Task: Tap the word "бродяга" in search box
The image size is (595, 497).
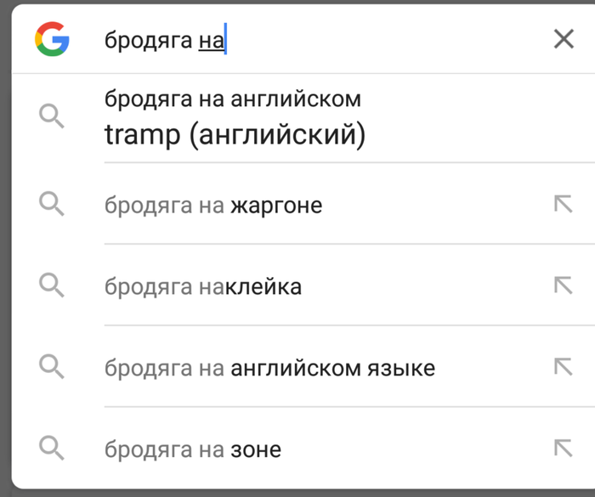Action: (x=148, y=41)
